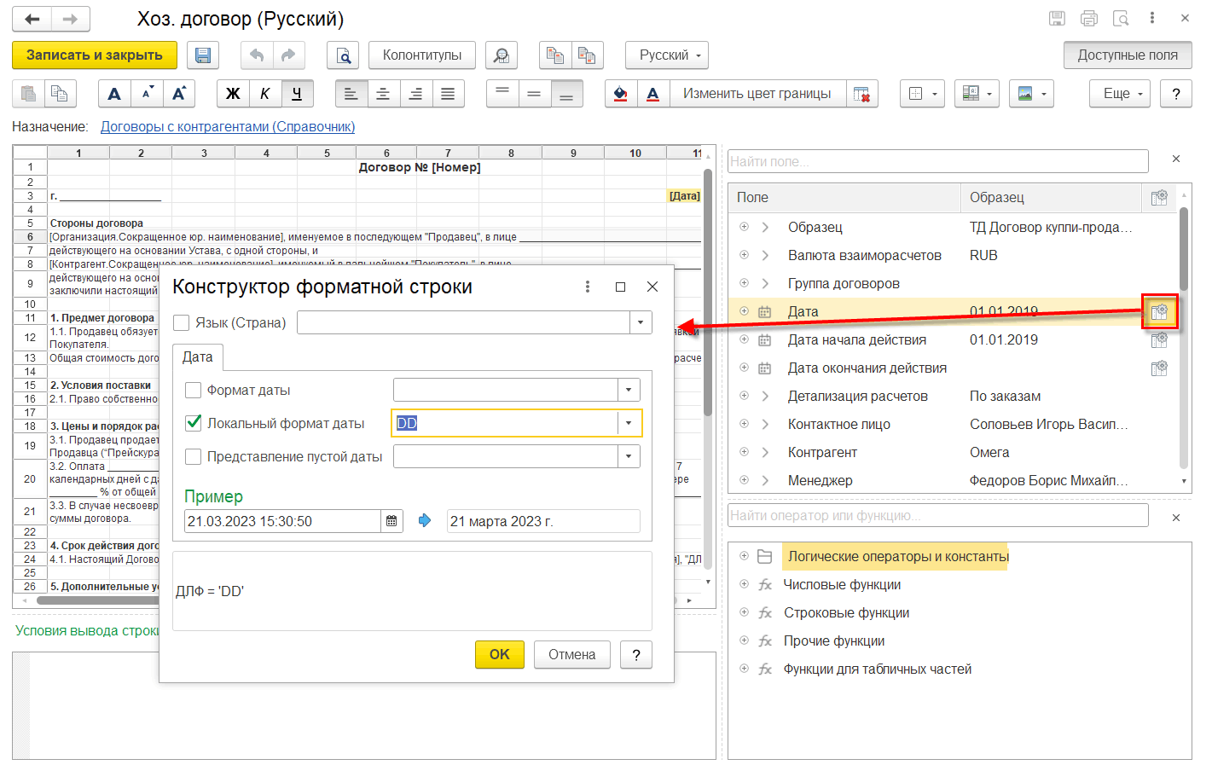Select the Дата tab in format constructor
1212x765 pixels.
(198, 357)
